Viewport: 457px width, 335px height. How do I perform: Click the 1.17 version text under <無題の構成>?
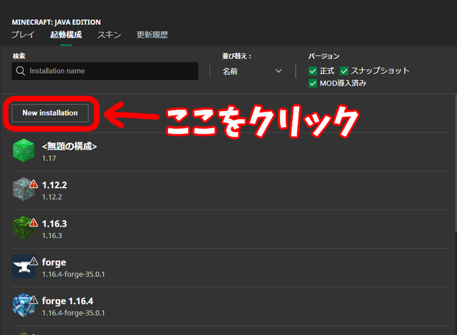pyautogui.click(x=49, y=159)
